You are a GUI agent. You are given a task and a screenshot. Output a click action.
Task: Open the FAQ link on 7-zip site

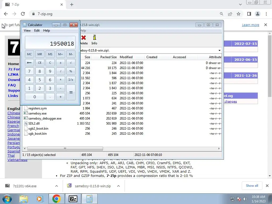pos(12,85)
